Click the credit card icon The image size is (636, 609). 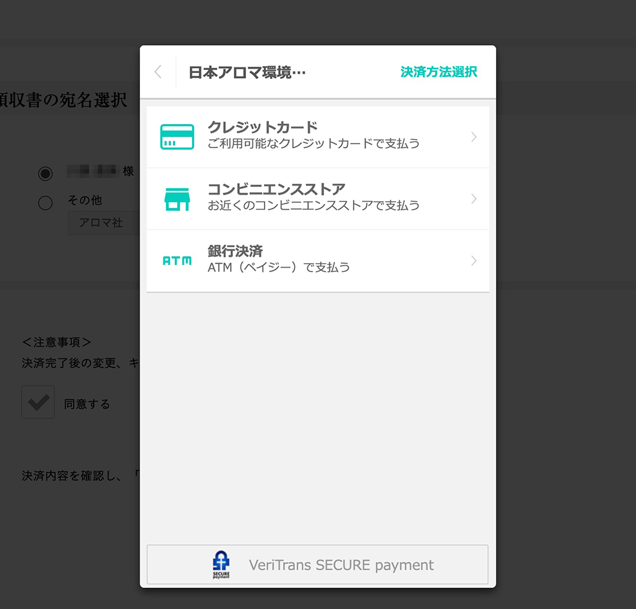[177, 135]
